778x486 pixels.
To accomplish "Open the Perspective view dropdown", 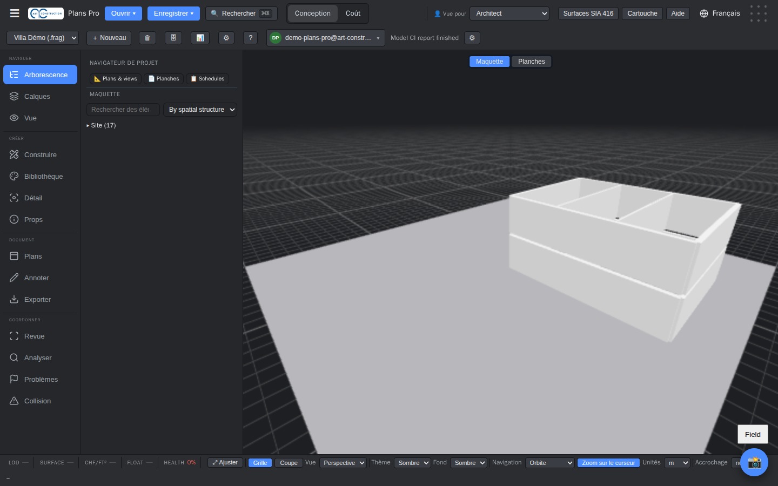I will (343, 463).
